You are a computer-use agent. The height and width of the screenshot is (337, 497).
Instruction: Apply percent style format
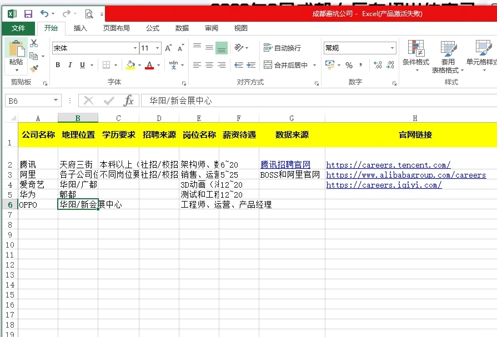coord(349,65)
